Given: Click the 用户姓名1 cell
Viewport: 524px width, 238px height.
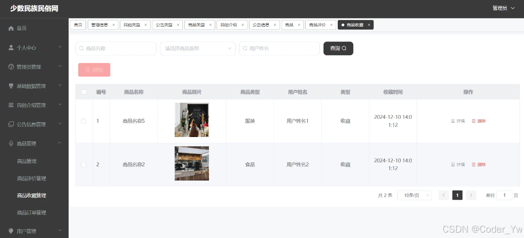Looking at the screenshot, I should (298, 121).
